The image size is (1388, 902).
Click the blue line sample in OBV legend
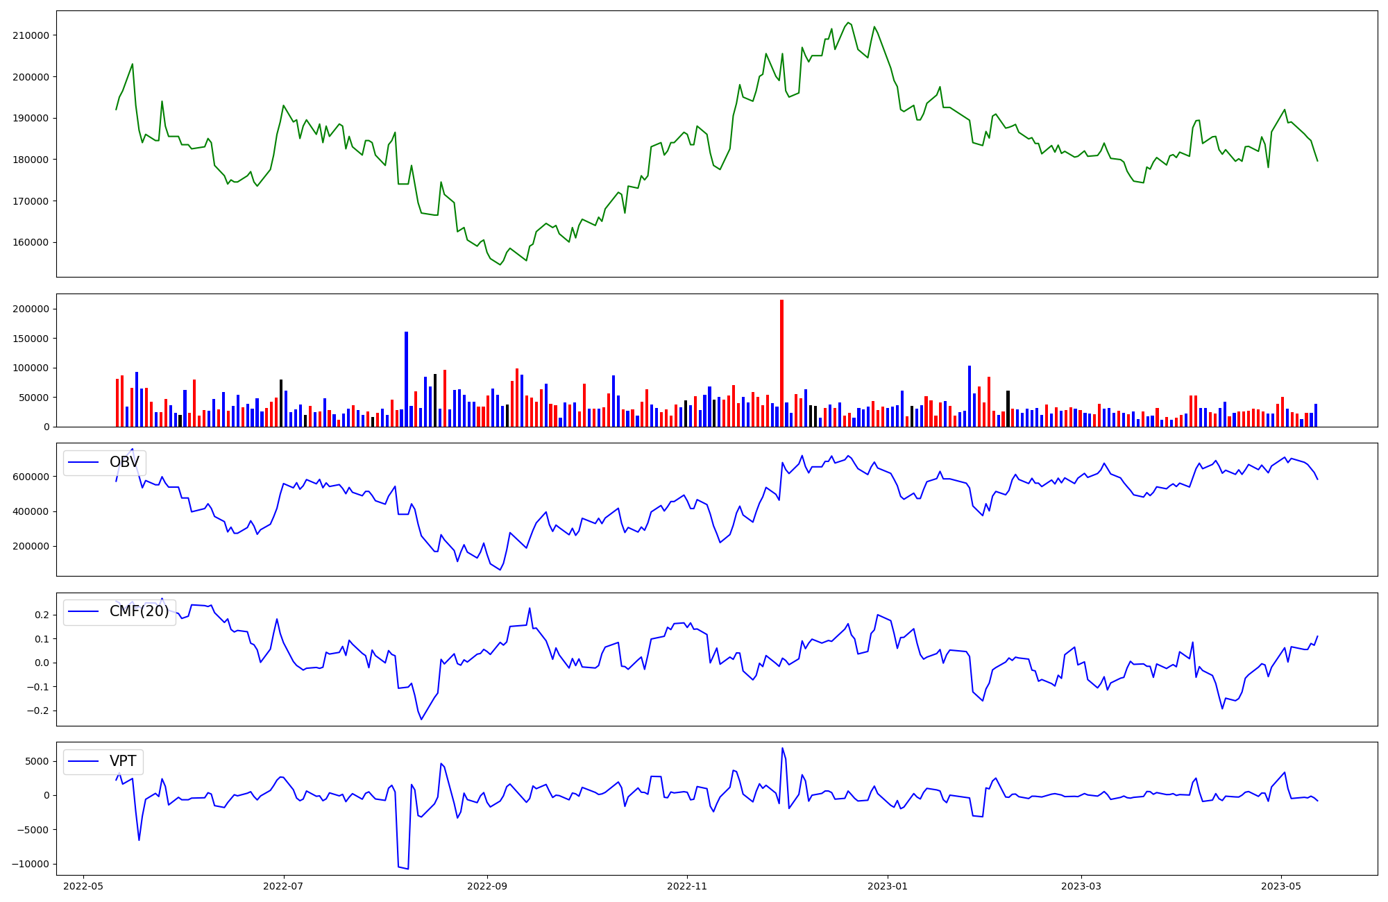(84, 463)
